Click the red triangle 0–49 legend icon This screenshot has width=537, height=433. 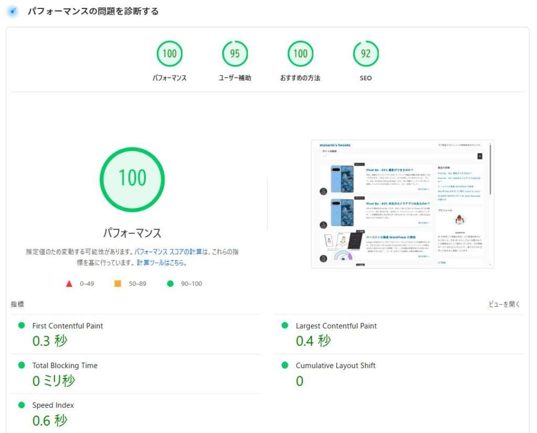pos(69,284)
